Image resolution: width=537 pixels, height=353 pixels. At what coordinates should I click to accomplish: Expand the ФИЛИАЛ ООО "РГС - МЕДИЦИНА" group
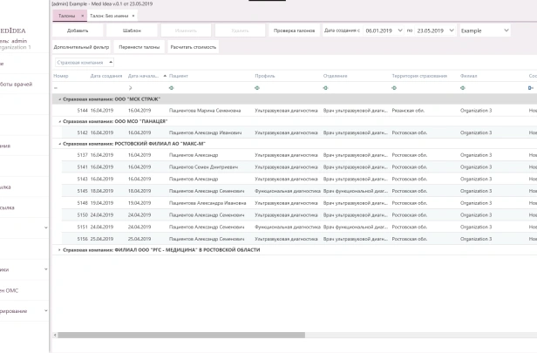58,249
